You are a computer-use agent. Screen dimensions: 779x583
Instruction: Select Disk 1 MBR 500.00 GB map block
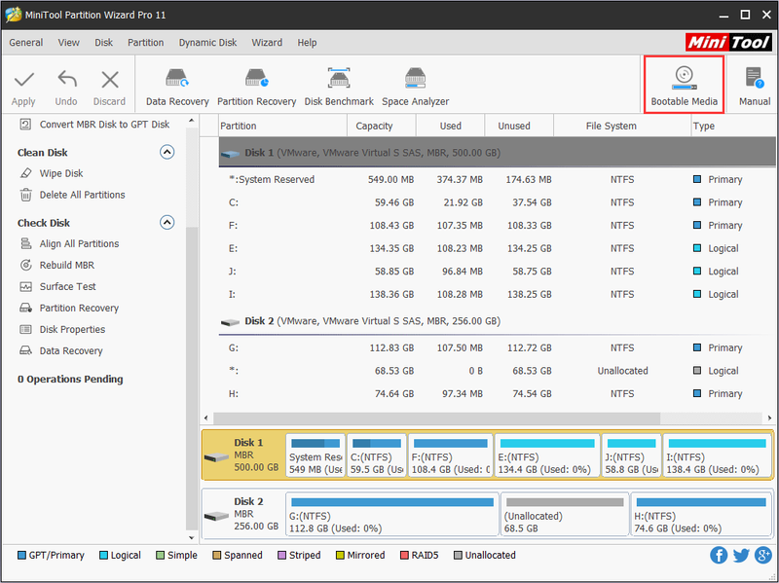pos(242,455)
